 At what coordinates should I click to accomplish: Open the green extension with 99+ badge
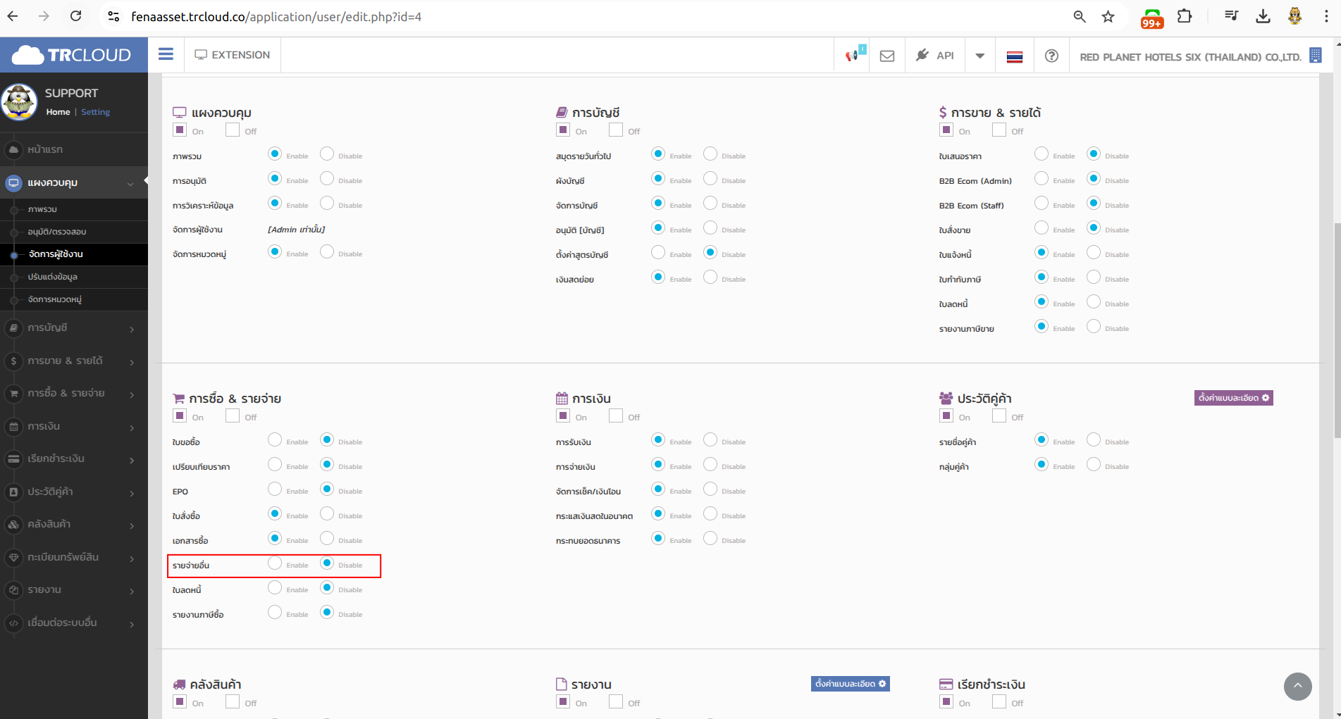1152,18
